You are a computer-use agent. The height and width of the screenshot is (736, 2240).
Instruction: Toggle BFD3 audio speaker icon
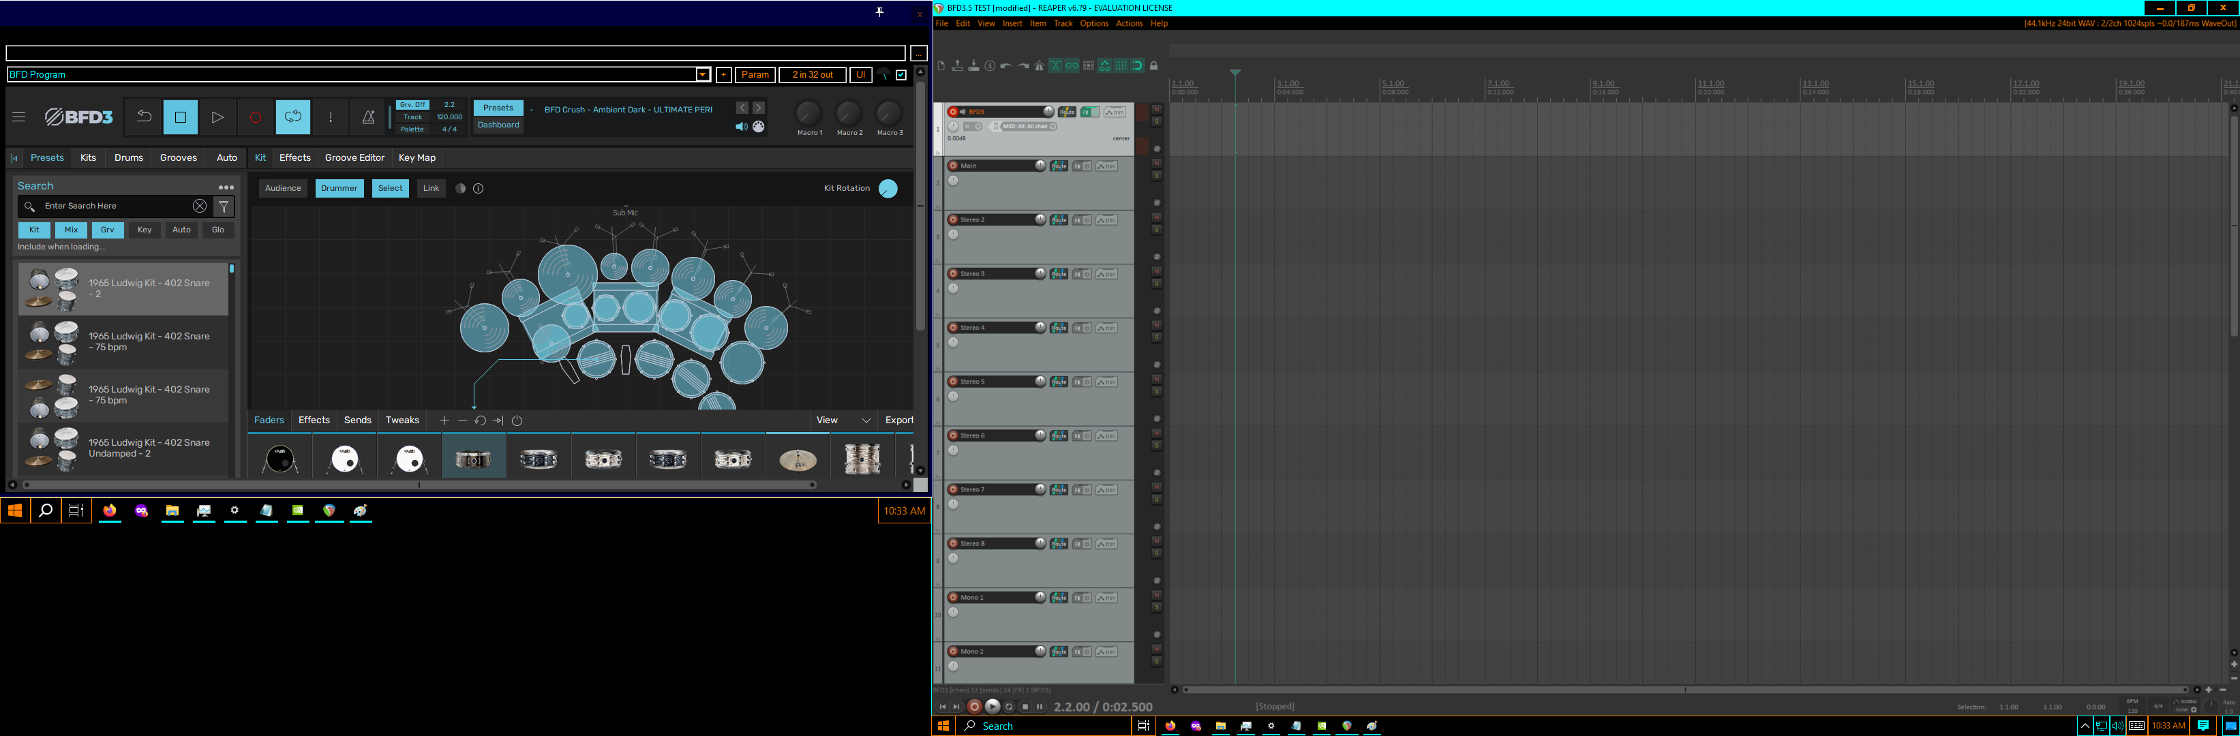(x=741, y=127)
